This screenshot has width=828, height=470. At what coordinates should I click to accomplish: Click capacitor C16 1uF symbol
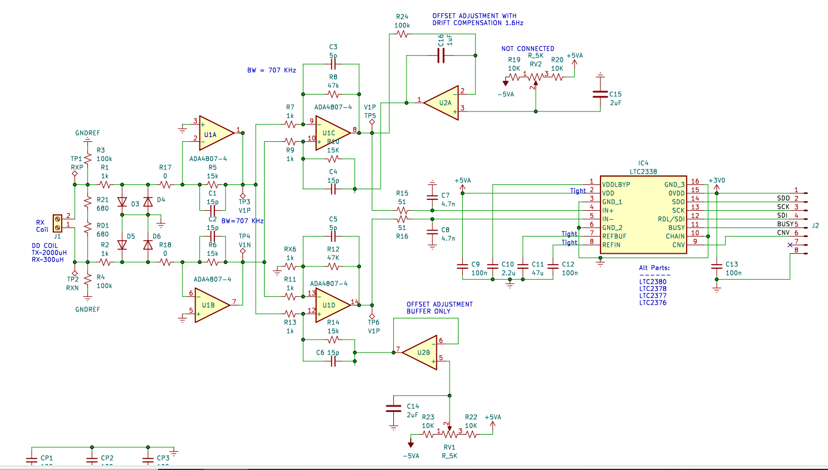[x=441, y=56]
